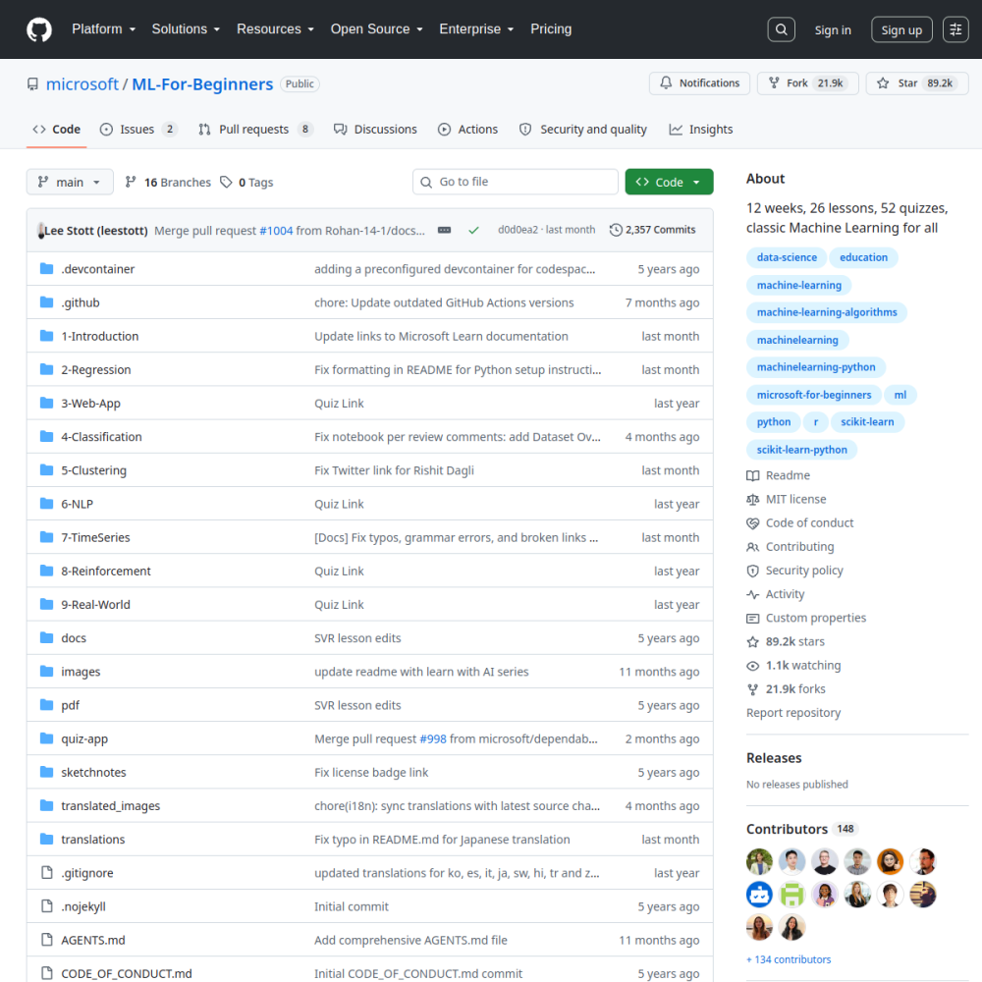Switch to the Issues tab
The width and height of the screenshot is (982, 982).
point(138,130)
